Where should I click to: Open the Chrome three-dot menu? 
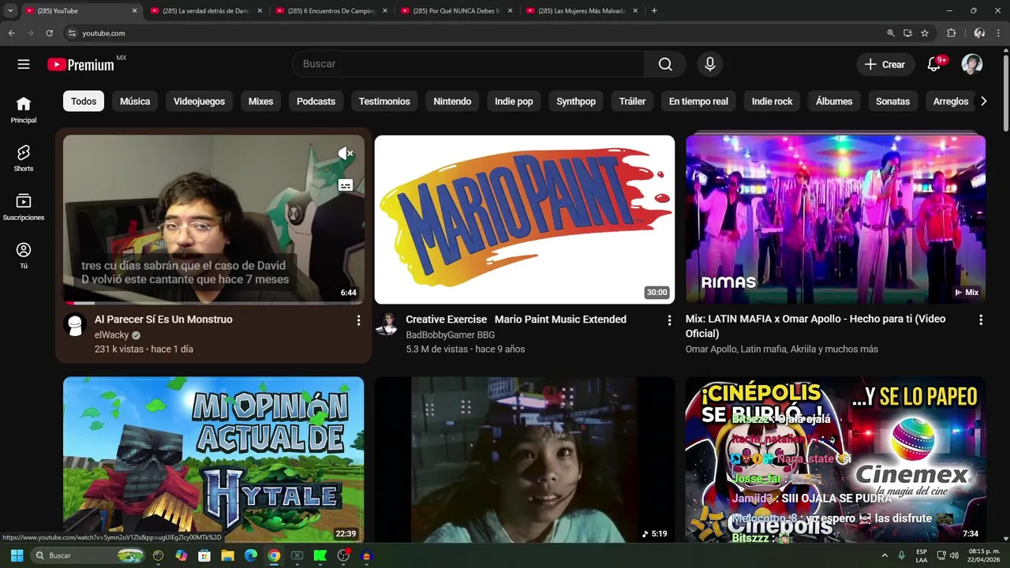tap(1000, 33)
